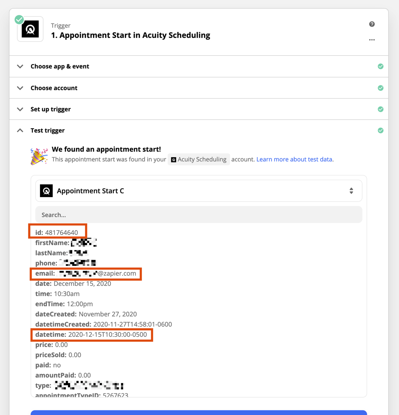The height and width of the screenshot is (415, 399).
Task: Click the green status badge on trigger icon
Action: coord(19,20)
